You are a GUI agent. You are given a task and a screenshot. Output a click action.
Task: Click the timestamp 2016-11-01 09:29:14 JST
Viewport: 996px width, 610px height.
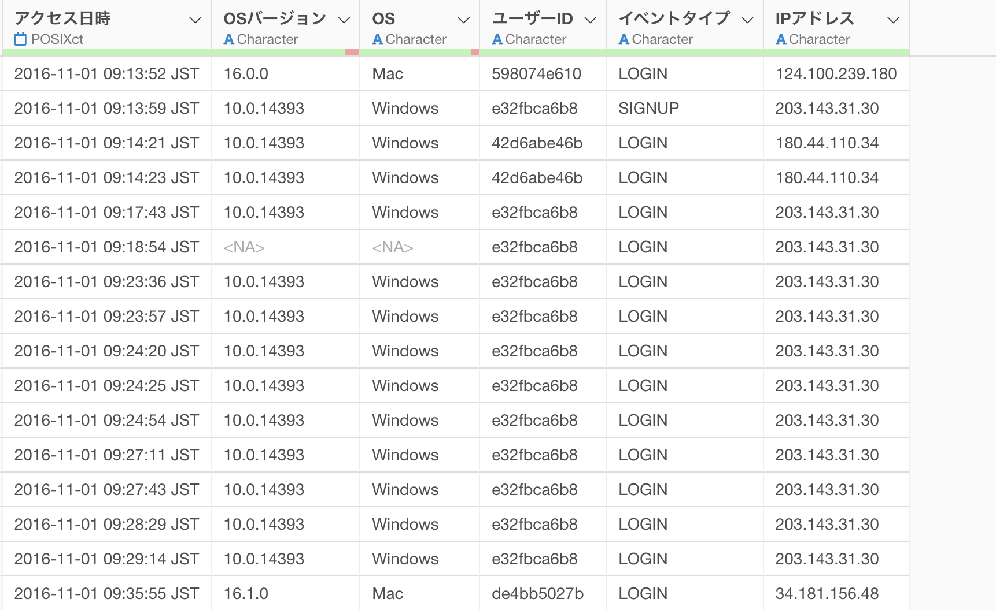point(106,559)
